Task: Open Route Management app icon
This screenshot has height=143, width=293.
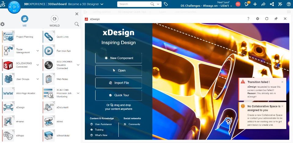Action: coord(8,51)
